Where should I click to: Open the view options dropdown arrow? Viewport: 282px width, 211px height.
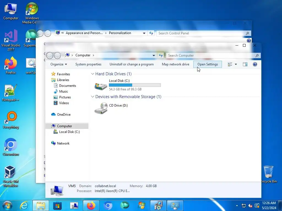236,64
